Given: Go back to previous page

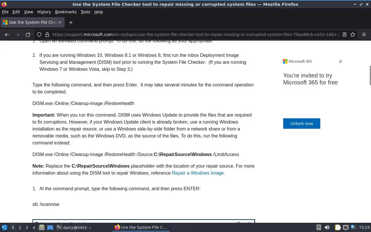Looking at the screenshot, I should (x=7, y=35).
